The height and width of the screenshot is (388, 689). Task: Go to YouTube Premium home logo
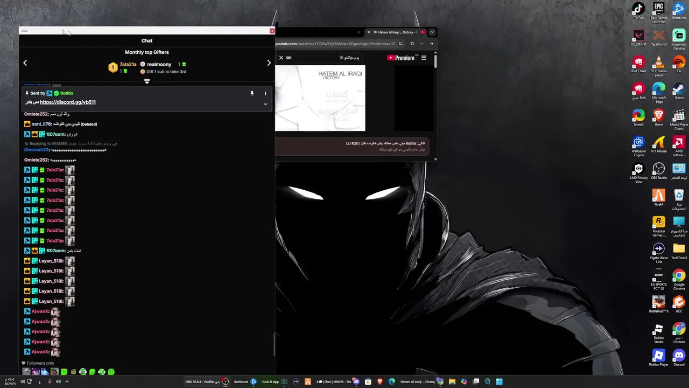pos(401,58)
